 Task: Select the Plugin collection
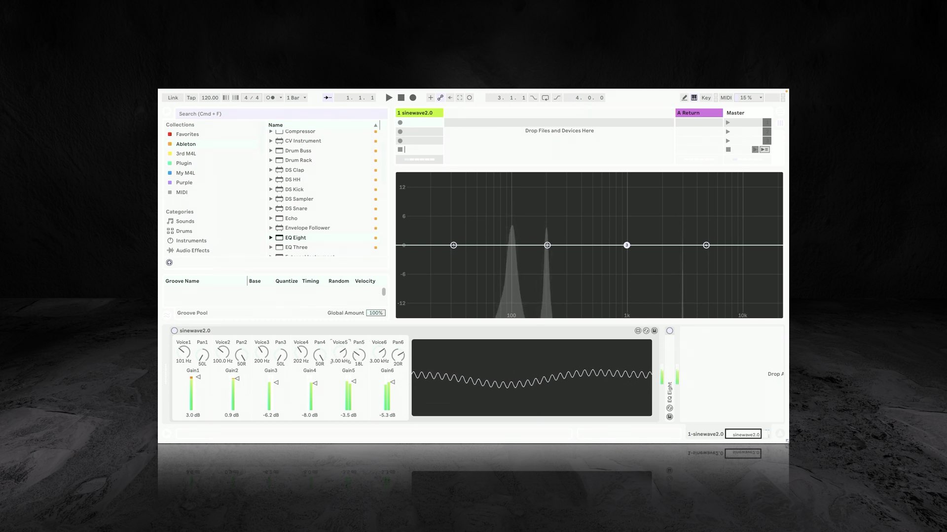[183, 163]
